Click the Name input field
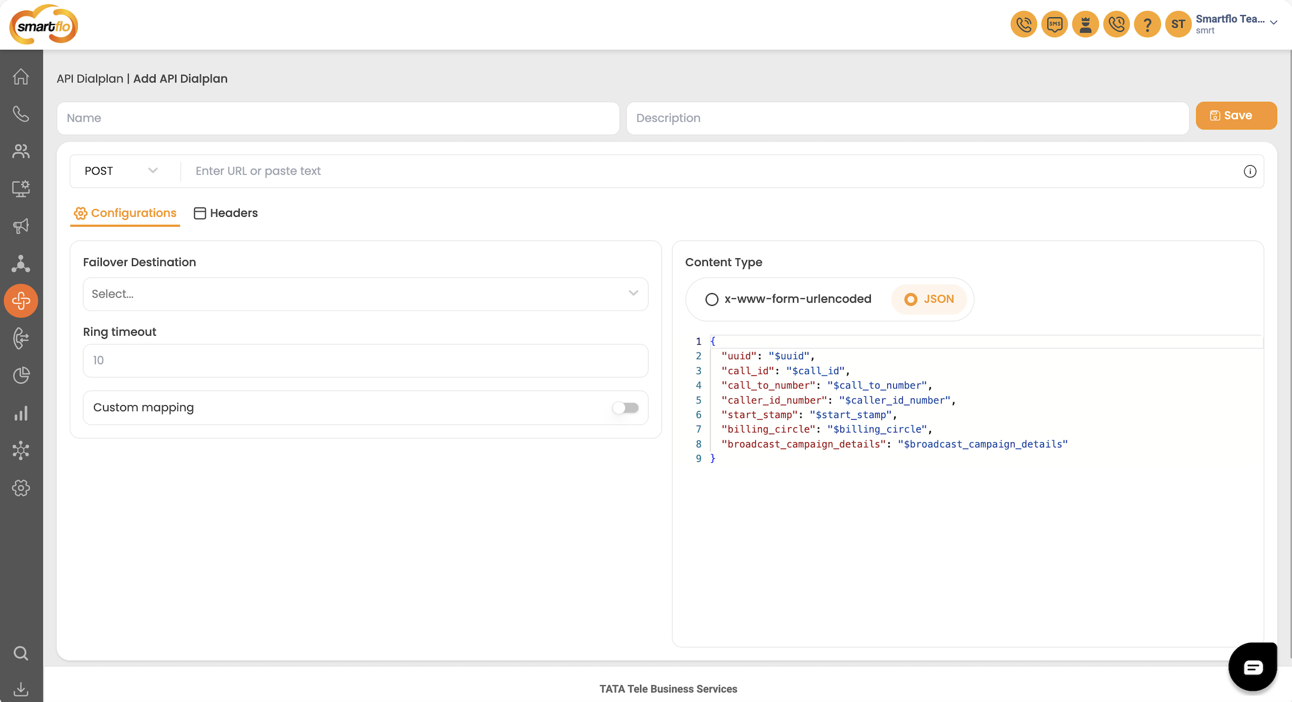This screenshot has width=1292, height=702. [338, 118]
